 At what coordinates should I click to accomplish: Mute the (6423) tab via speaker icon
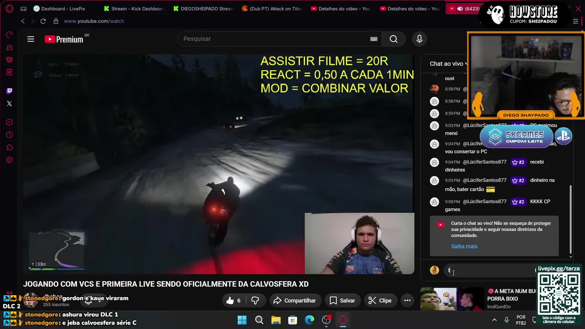click(x=460, y=9)
